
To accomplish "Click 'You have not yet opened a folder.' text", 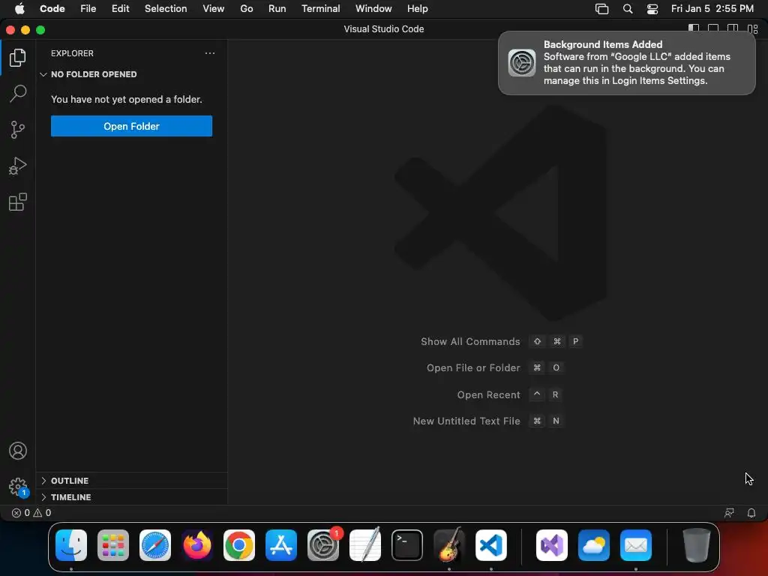I will (126, 100).
